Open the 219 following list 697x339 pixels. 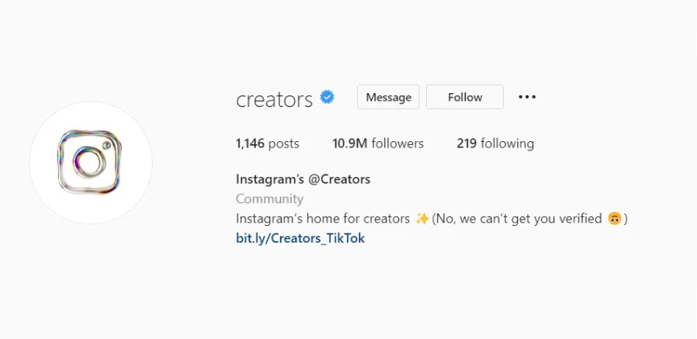[495, 144]
